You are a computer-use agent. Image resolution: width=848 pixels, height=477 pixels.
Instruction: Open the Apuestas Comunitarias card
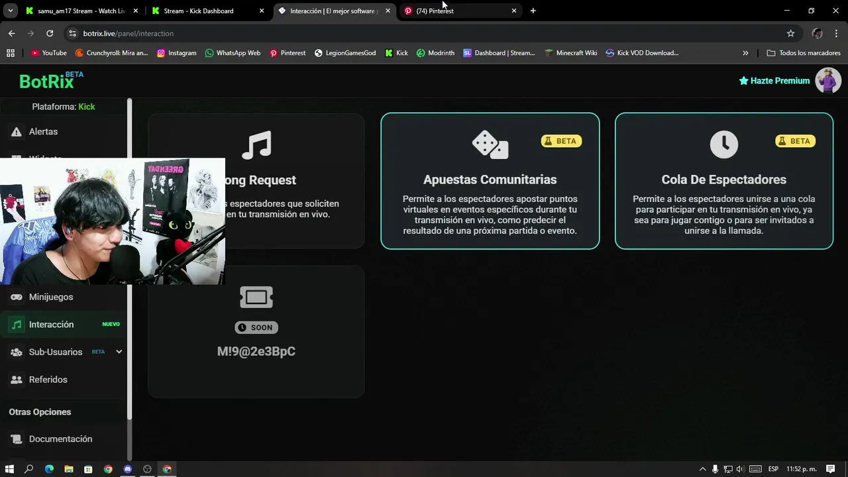click(x=490, y=181)
